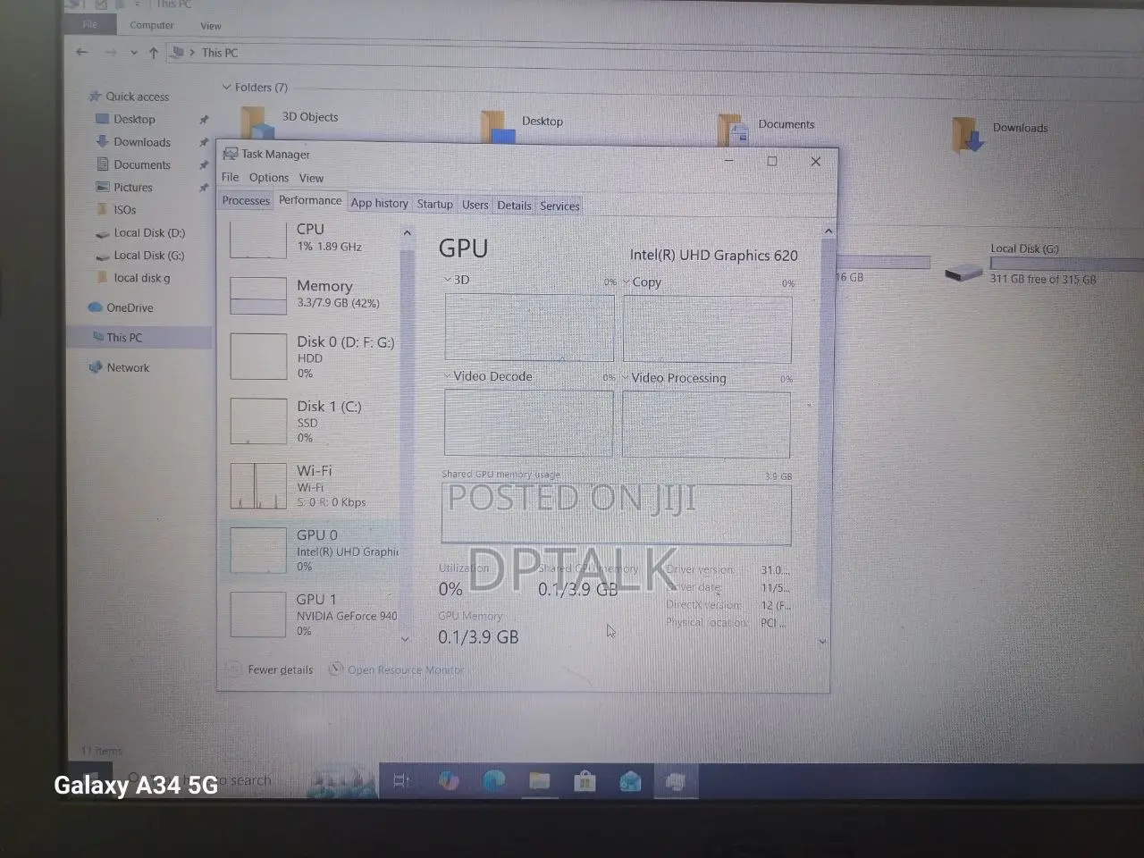
Task: Open the Documents folder in Folders list
Action: [766, 129]
